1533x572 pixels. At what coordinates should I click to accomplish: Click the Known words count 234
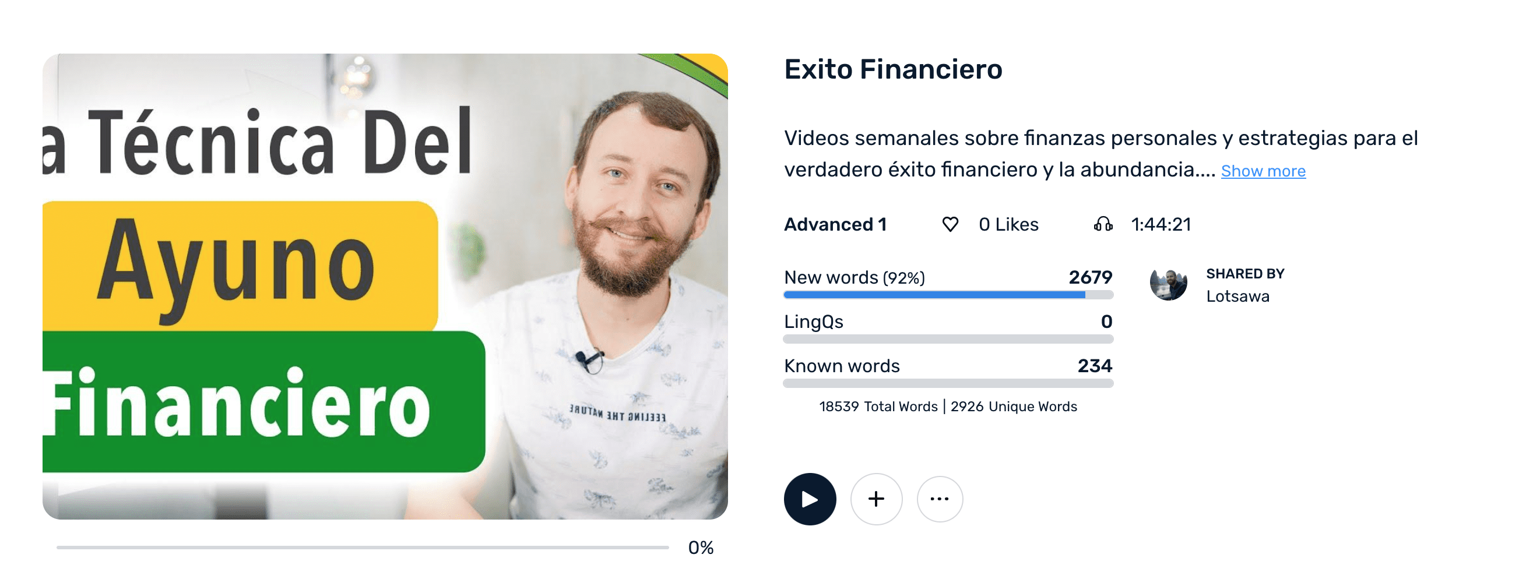(x=1095, y=366)
